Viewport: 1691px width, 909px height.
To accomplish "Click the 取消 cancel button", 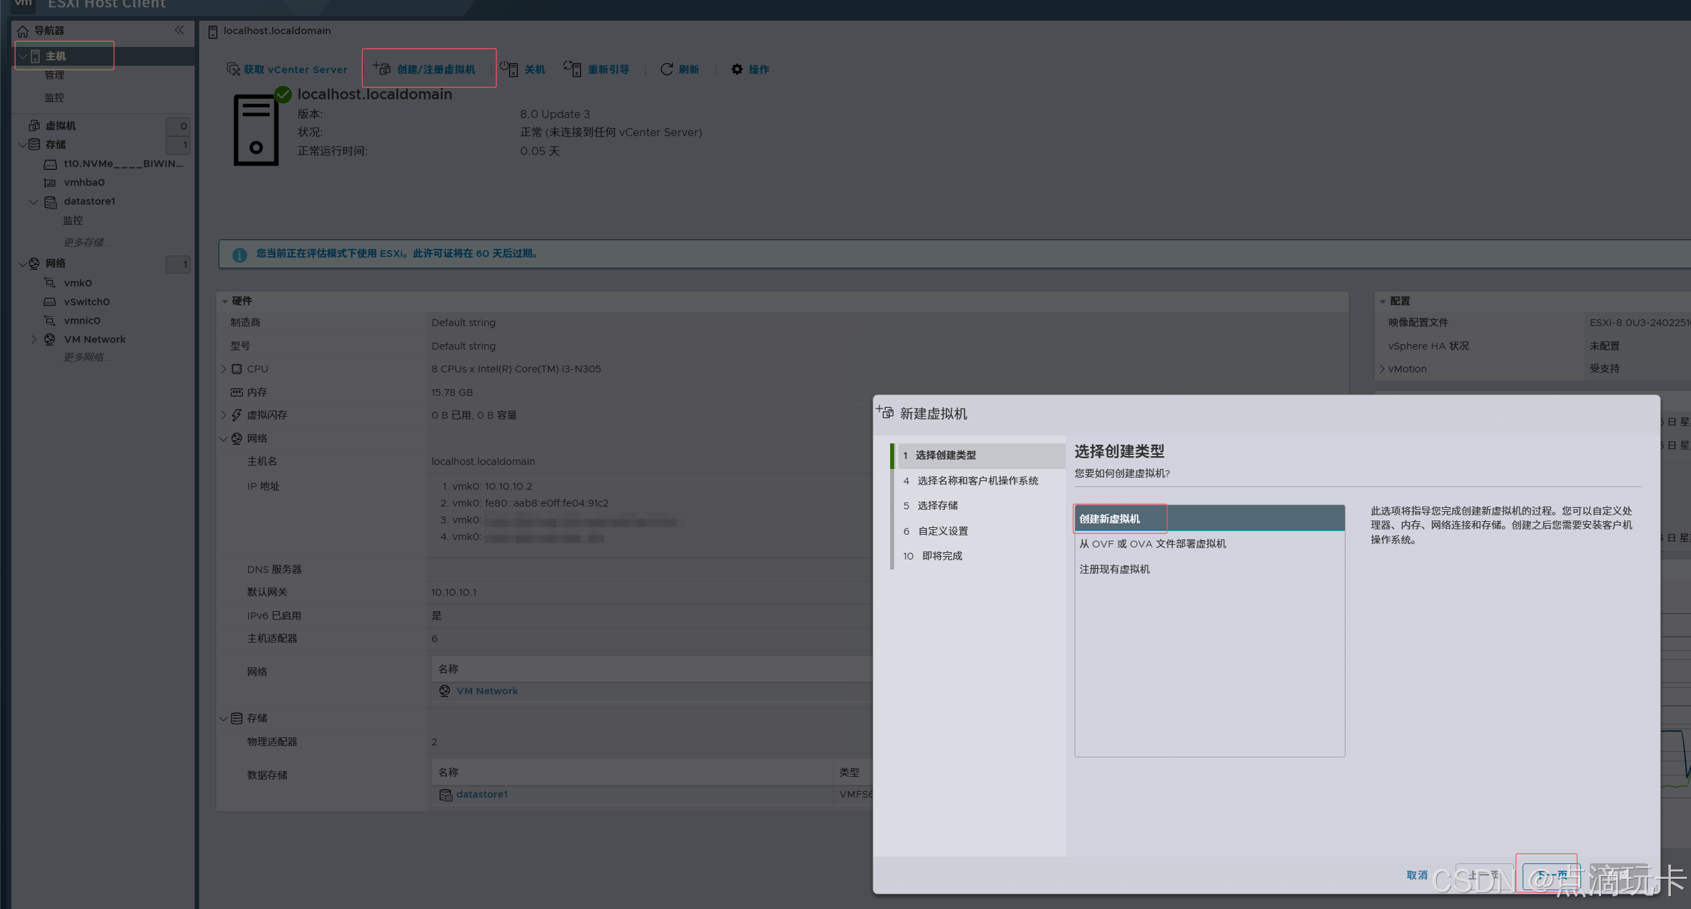I will pos(1417,875).
